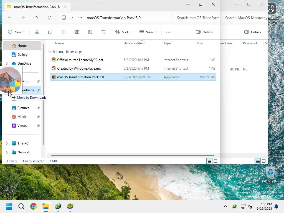Open BlueStacks icon on taskbar
Viewport: 284px width, 213px height.
70,206
